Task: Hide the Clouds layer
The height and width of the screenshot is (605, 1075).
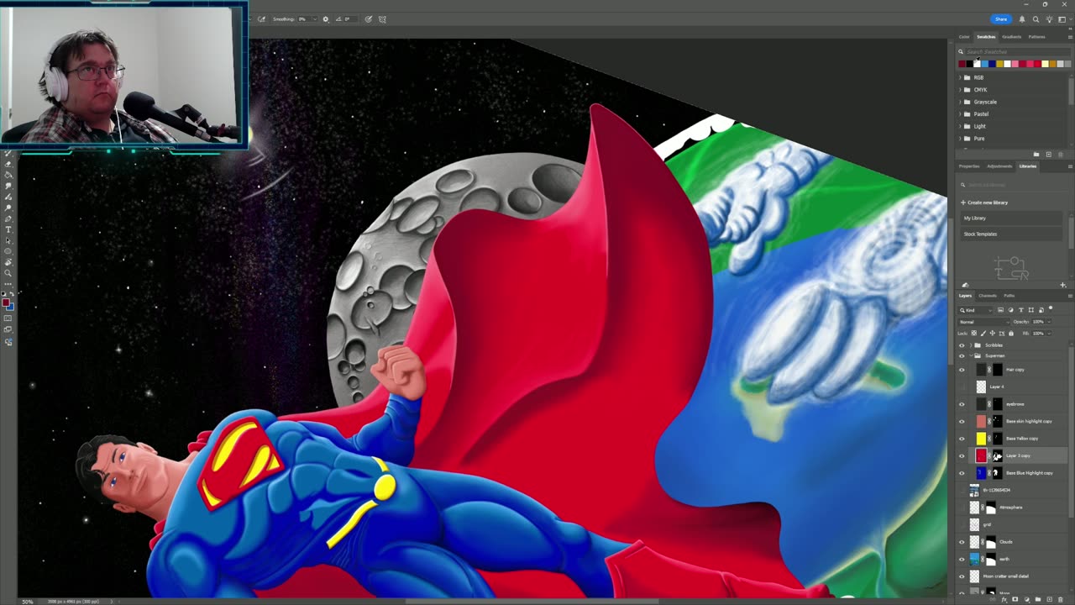Action: [x=962, y=542]
